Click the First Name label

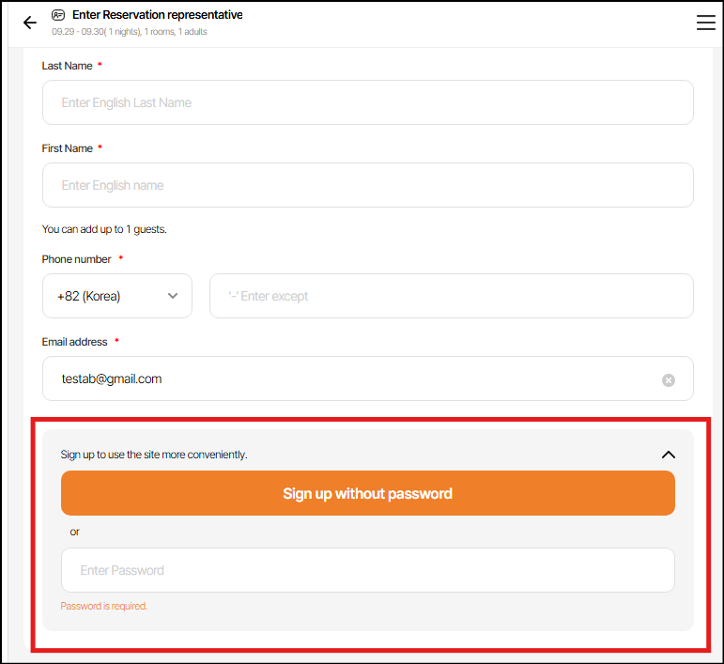(68, 148)
